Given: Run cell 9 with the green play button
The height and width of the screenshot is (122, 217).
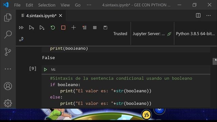Looking at the screenshot, I should tap(45, 69).
